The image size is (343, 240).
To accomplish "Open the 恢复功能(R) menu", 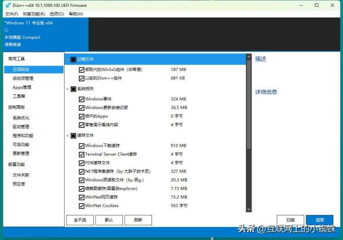I will coord(34,13).
